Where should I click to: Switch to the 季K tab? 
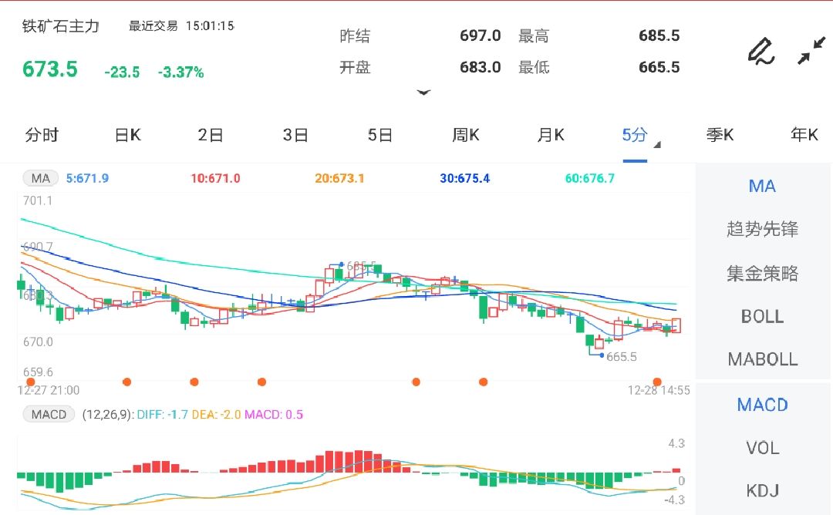[x=720, y=135]
